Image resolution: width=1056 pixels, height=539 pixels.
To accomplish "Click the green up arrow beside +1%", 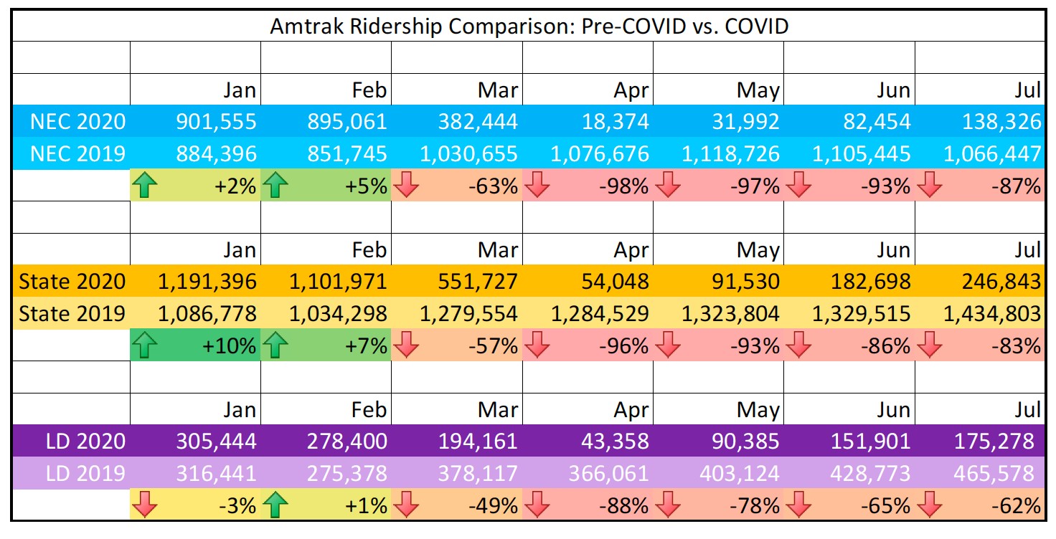I will tap(277, 506).
